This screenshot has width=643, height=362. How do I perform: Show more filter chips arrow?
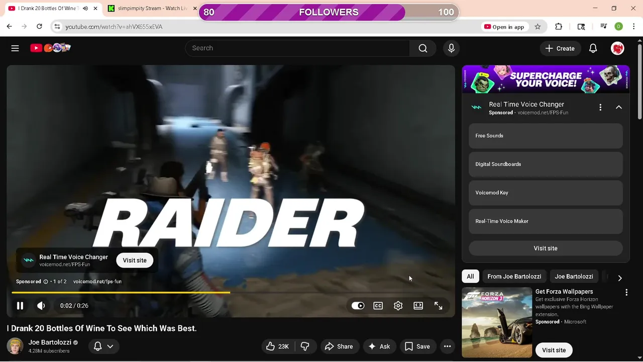pyautogui.click(x=620, y=278)
